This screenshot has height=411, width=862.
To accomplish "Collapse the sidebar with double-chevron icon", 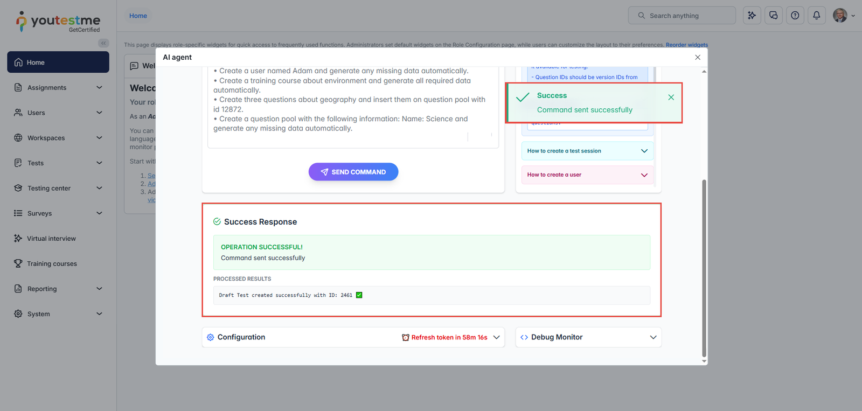I will (103, 43).
